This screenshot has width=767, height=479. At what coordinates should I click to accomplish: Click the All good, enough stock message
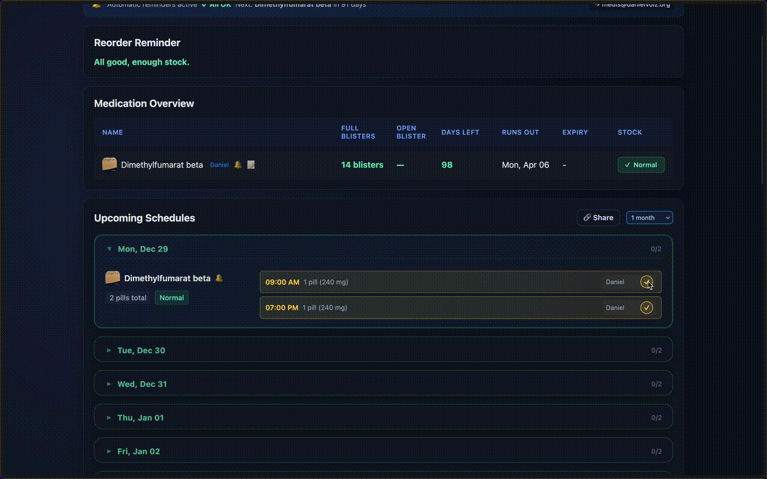click(x=141, y=62)
